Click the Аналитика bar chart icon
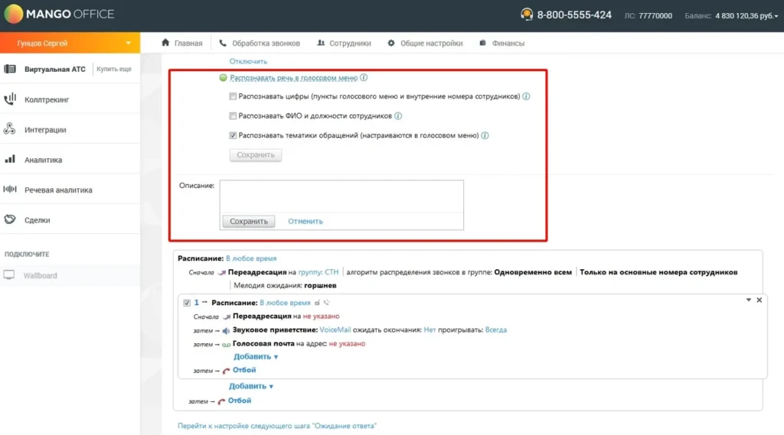This screenshot has width=784, height=435. (10, 159)
